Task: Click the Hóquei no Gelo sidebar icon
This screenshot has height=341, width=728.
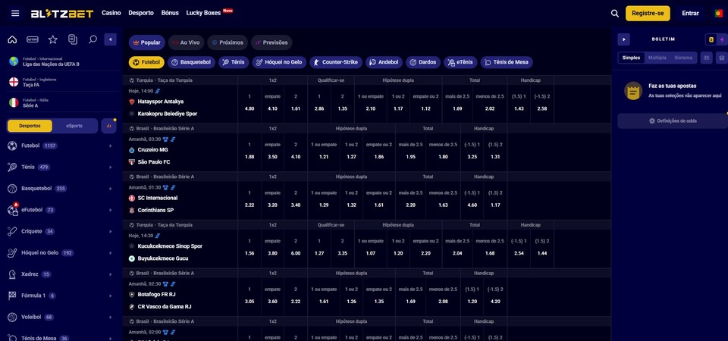Action: 13,253
